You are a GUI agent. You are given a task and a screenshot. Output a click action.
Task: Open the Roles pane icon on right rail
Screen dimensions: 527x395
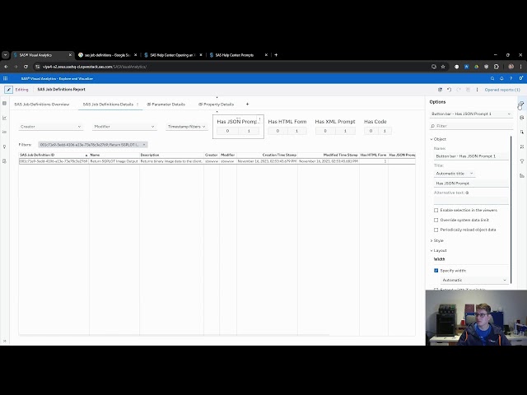point(521,118)
